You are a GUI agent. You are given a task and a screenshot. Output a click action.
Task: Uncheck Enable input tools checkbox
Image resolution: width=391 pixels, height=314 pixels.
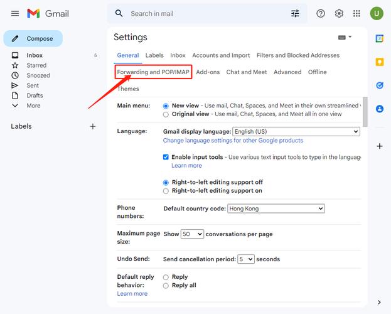coord(166,157)
